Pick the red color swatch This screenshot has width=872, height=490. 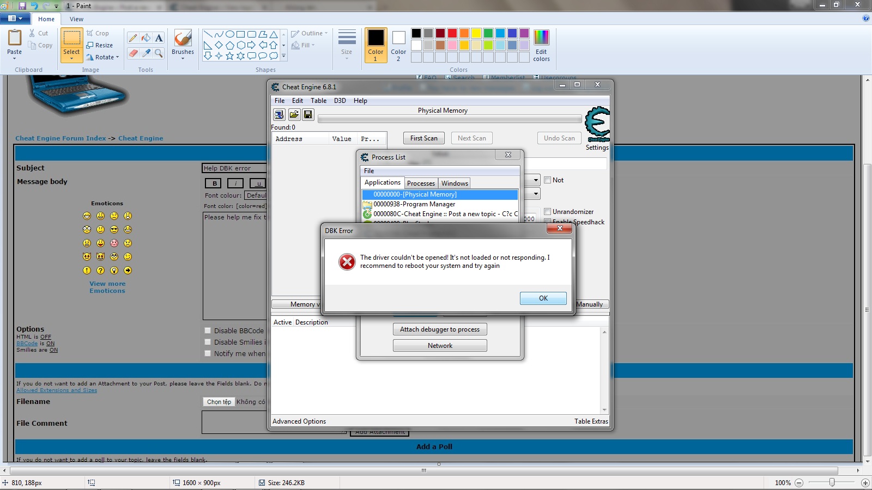[452, 33]
